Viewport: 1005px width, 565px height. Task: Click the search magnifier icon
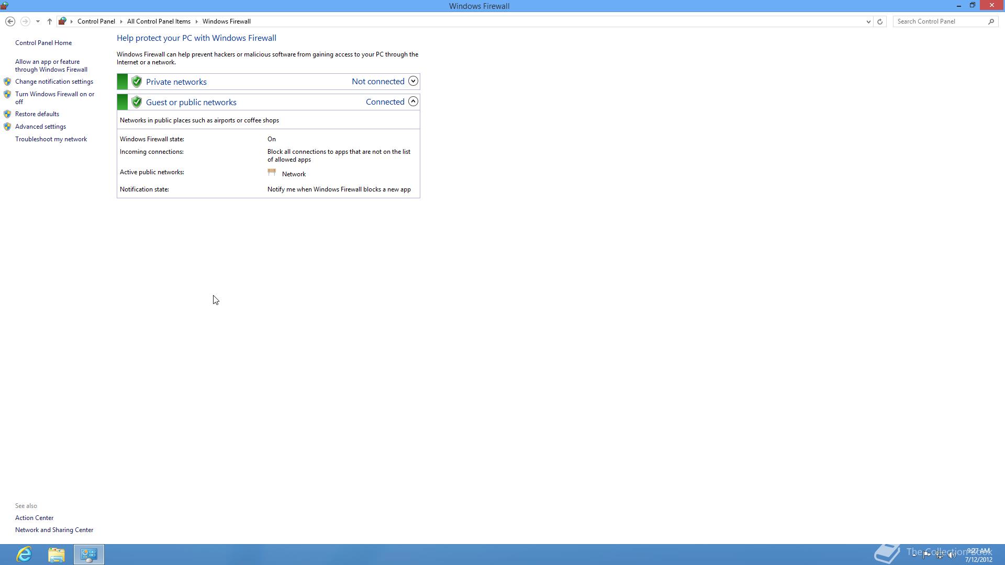click(x=991, y=21)
